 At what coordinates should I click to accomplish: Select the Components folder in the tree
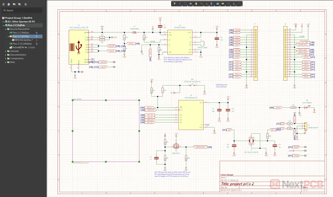(x=17, y=58)
